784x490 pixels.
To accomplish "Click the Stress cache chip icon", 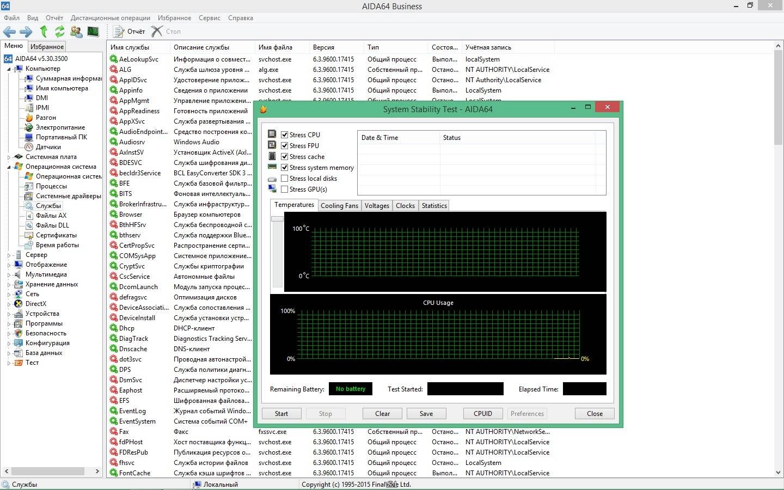I will [x=272, y=156].
